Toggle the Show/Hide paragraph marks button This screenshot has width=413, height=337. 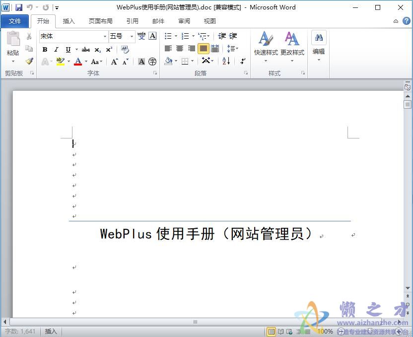(x=242, y=61)
